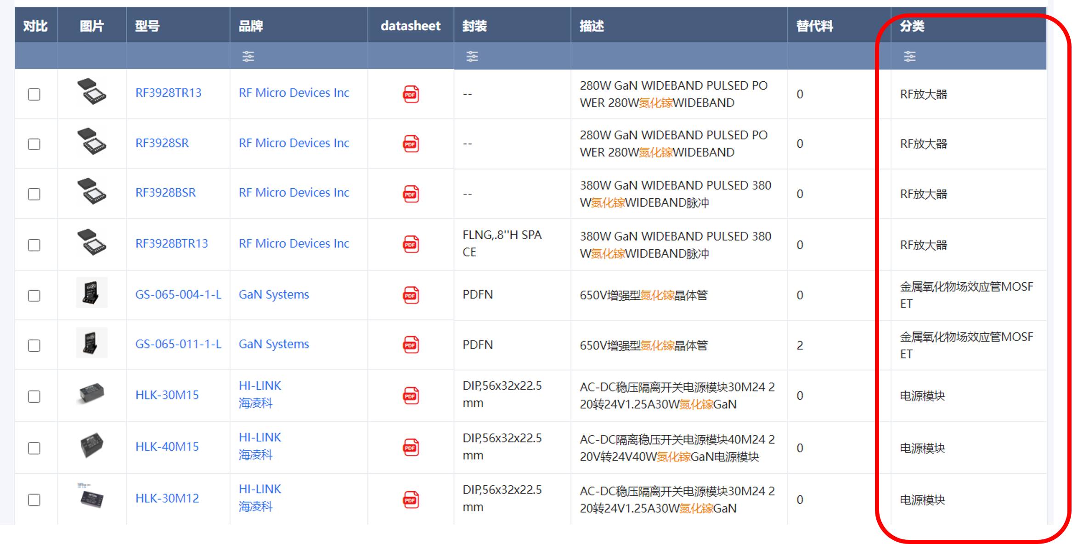
Task: Open PDF datasheet for GS-065-004-1-L
Action: tap(411, 295)
